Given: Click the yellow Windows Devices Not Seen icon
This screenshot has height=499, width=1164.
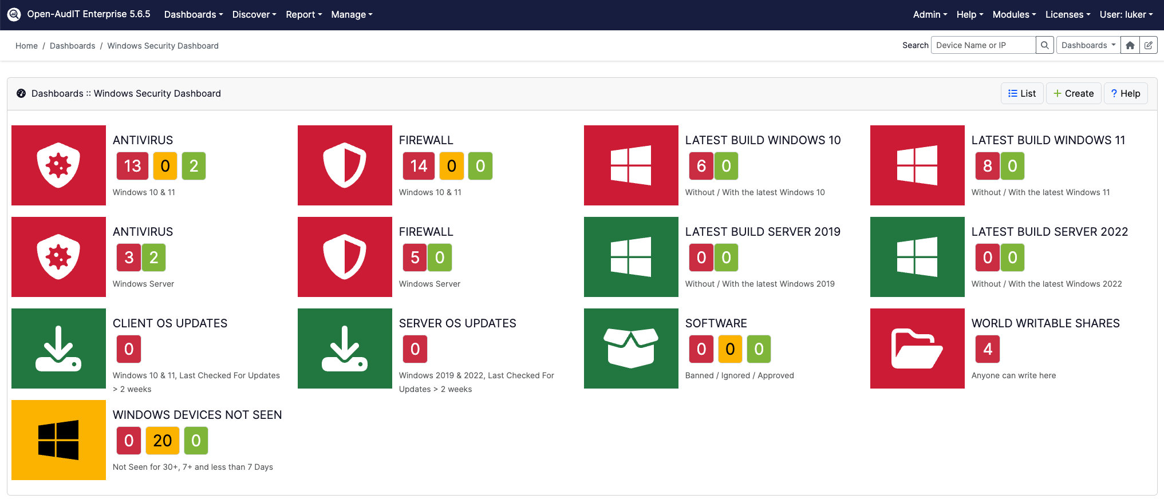Looking at the screenshot, I should point(58,440).
